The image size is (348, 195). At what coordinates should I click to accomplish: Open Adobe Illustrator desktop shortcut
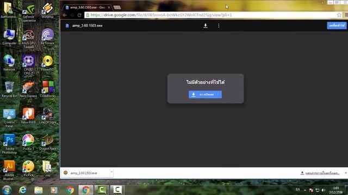tap(9, 171)
